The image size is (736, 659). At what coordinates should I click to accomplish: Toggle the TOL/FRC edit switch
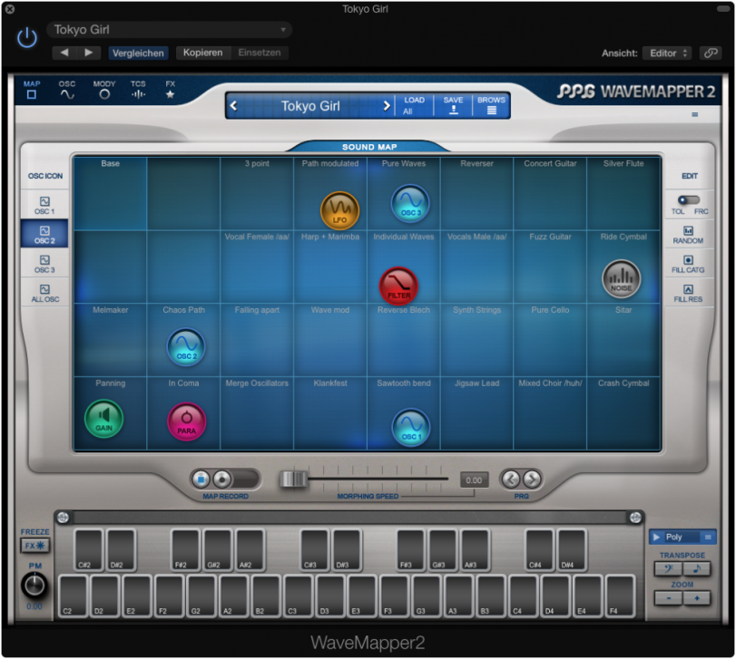(689, 200)
